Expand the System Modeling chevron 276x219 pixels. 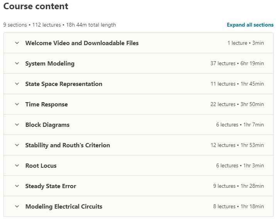pos(17,63)
